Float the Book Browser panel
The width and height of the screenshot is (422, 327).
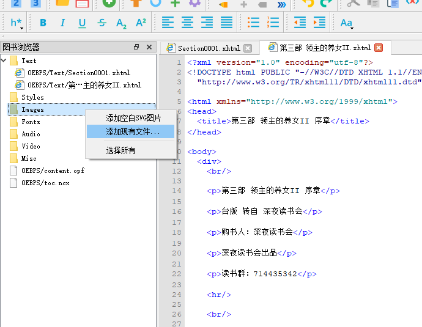(x=136, y=47)
